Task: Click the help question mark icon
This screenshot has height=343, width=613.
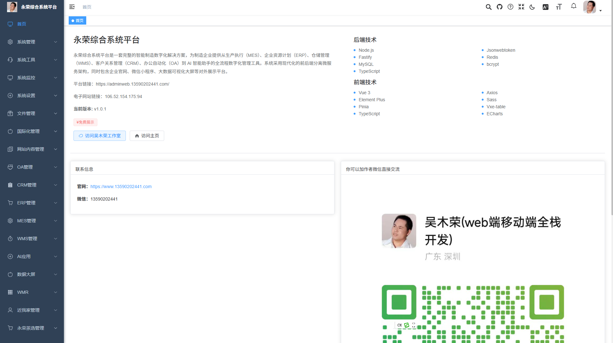Action: coord(510,7)
